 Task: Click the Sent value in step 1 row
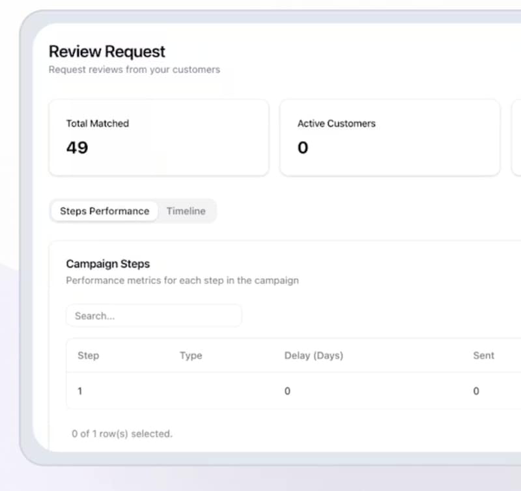pos(476,391)
